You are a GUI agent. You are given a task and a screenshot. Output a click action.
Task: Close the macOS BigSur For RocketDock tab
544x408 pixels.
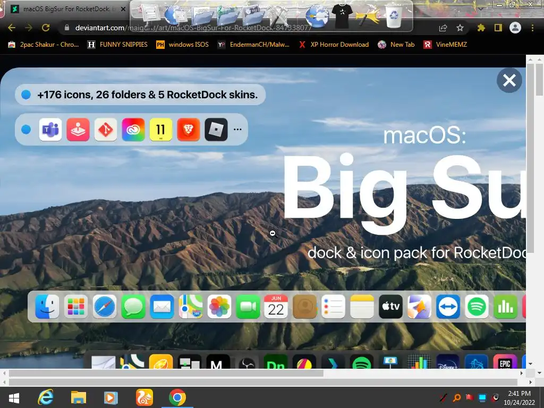[123, 10]
